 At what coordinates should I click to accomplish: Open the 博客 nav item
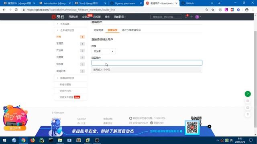(107, 17)
